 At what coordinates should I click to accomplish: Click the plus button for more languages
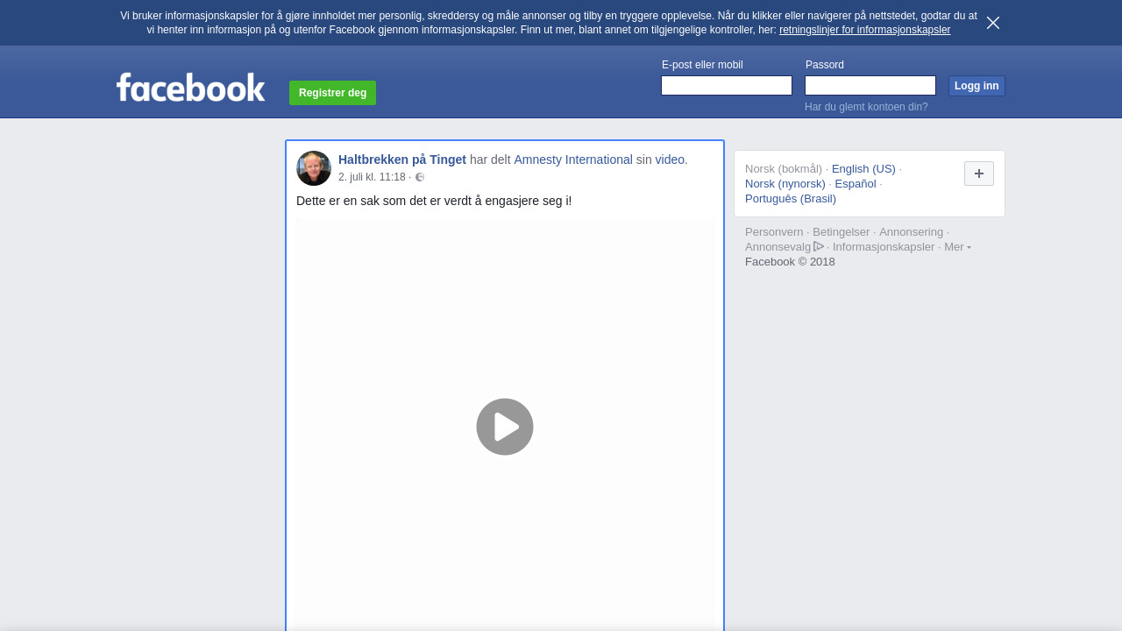tap(979, 174)
